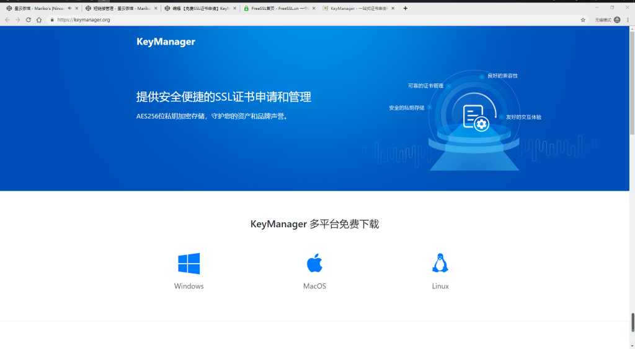The width and height of the screenshot is (635, 349).
Task: Click the MacOS label link
Action: click(314, 286)
